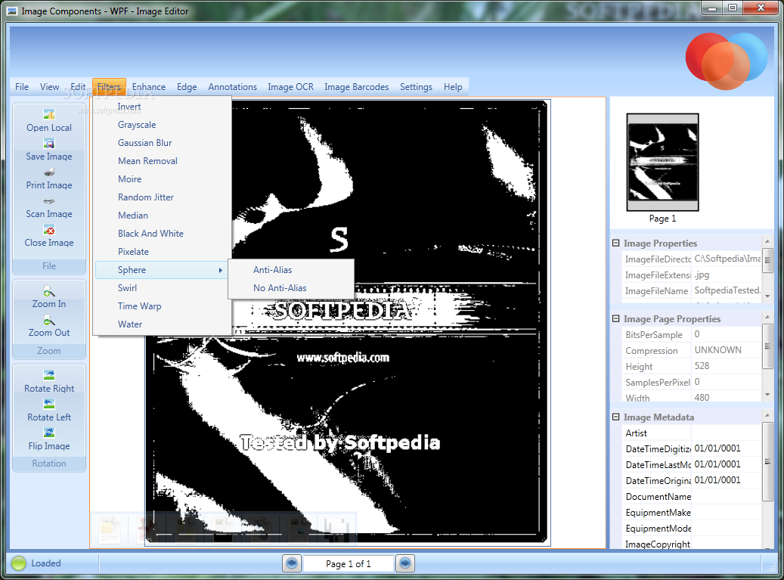The image size is (784, 580).
Task: Apply the Water filter
Action: pyautogui.click(x=163, y=324)
